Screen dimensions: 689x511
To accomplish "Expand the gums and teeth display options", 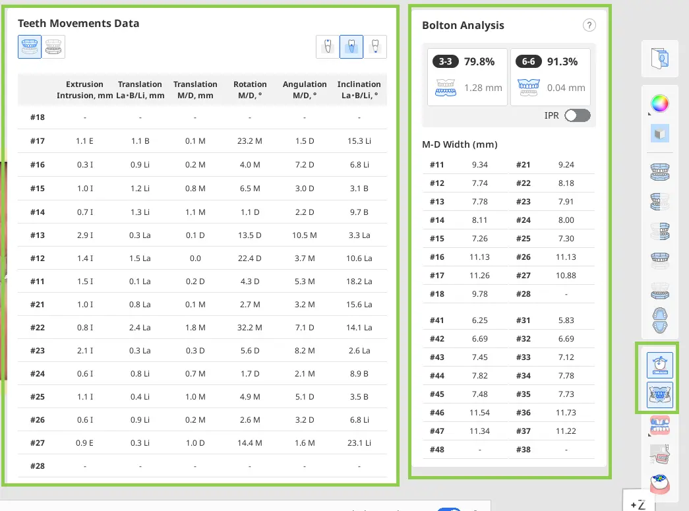I will point(659,425).
